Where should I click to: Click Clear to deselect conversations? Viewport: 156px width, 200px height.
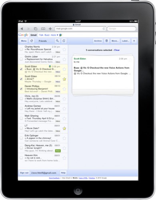pos(117,50)
